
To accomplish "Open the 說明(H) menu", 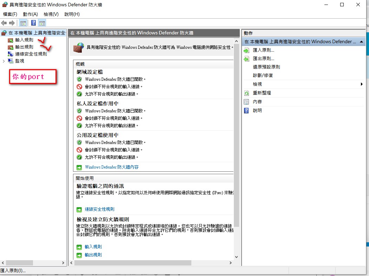I will click(x=72, y=14).
